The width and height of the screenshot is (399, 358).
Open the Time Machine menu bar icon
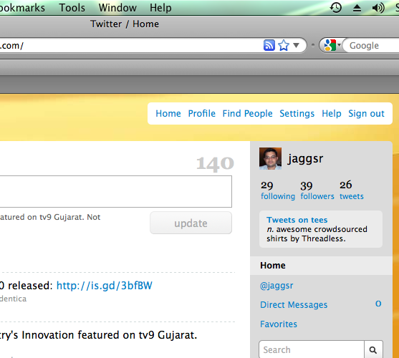tap(336, 8)
